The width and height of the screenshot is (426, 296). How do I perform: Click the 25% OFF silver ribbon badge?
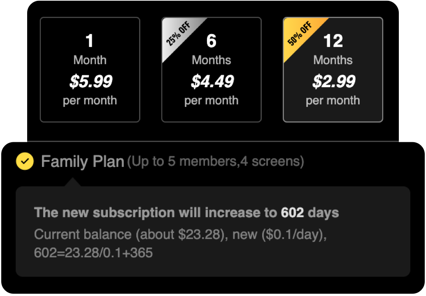(x=177, y=34)
